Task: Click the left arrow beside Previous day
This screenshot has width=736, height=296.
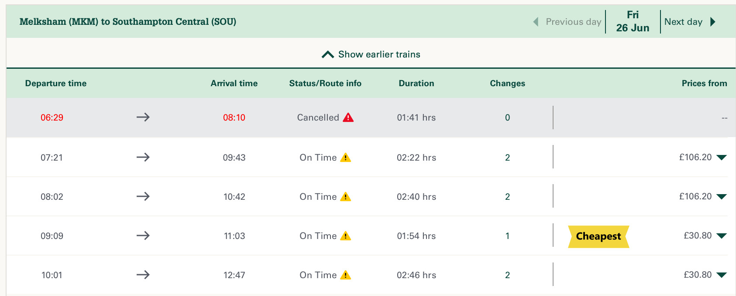Action: (x=536, y=22)
